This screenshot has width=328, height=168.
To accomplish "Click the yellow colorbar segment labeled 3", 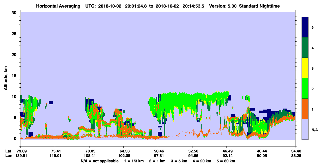I will (x=305, y=68).
